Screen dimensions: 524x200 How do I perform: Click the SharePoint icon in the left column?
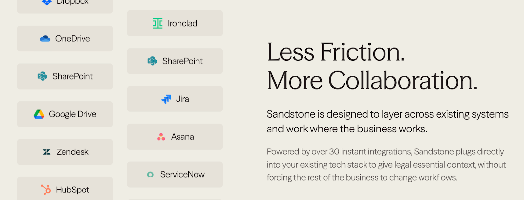pyautogui.click(x=42, y=76)
